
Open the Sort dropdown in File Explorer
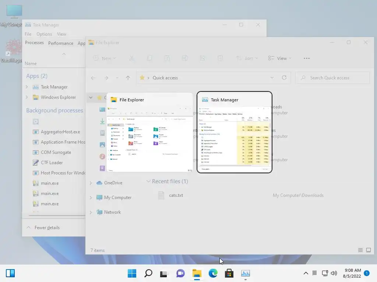coord(247,58)
